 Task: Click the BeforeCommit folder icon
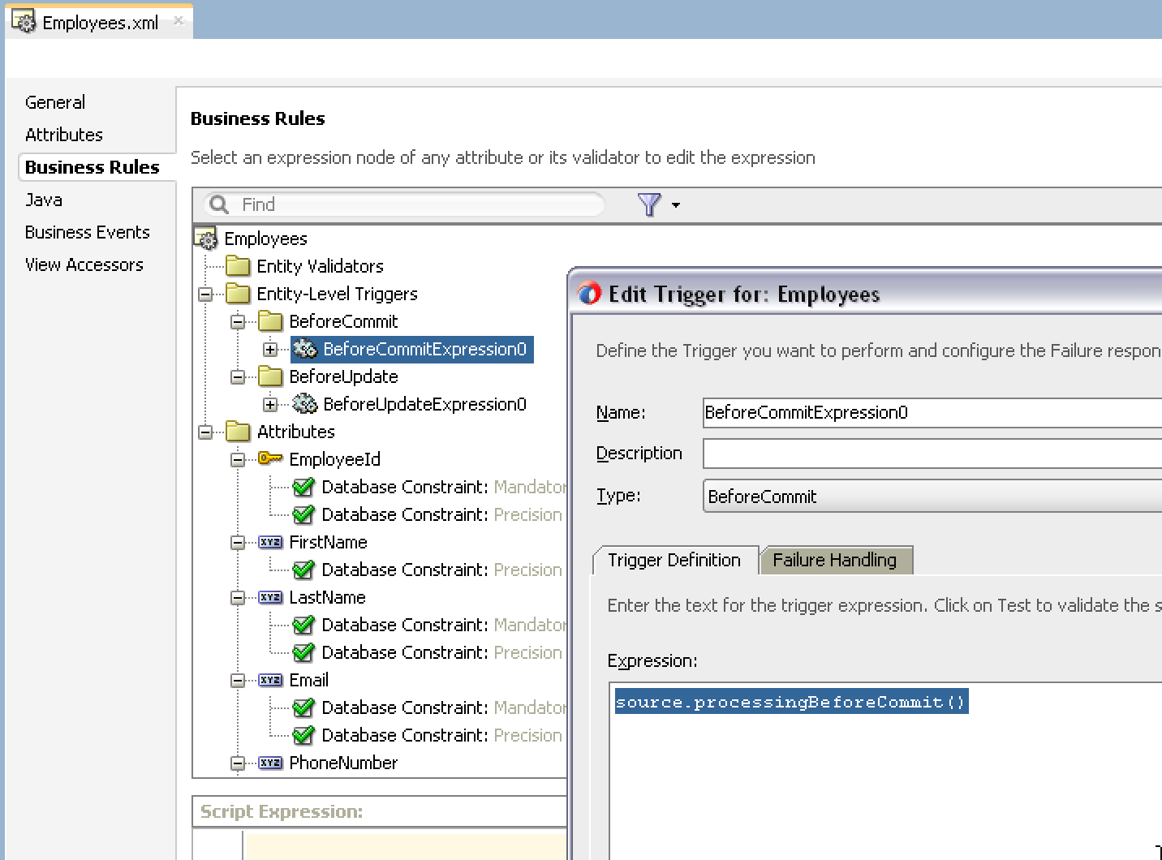(x=270, y=321)
